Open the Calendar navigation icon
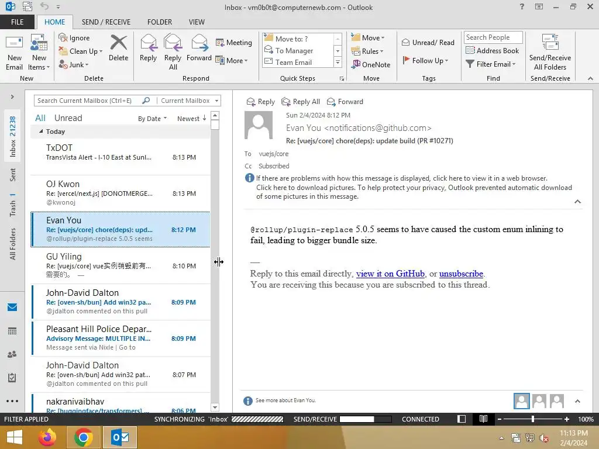The width and height of the screenshot is (599, 449). pyautogui.click(x=12, y=331)
